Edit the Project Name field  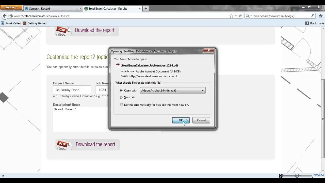72,90
